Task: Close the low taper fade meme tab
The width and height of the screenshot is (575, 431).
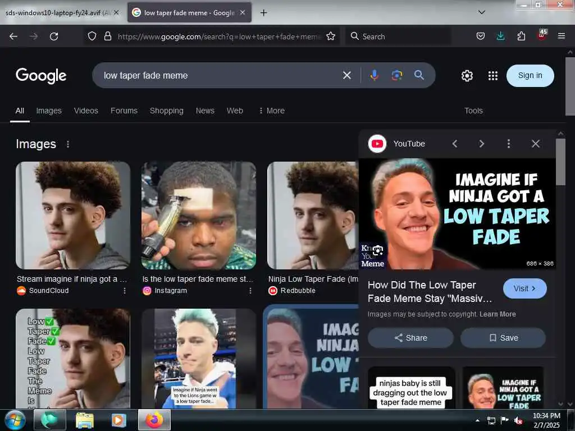Action: point(243,12)
